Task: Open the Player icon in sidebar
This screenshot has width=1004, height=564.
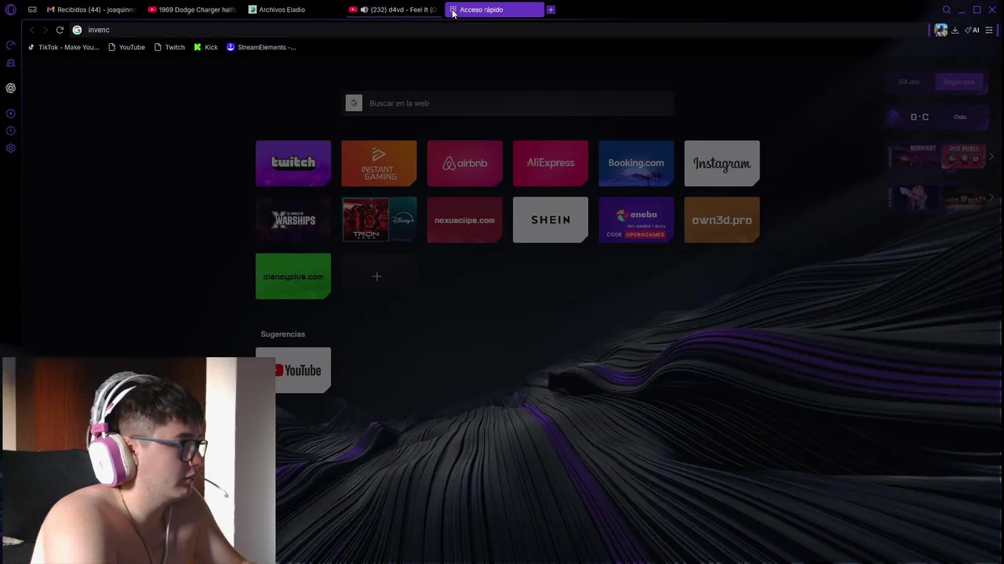Action: 11,114
